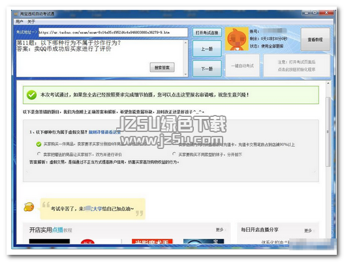
Task: Click the 答案解析：虚假交易 explanation text
Action: [104, 162]
